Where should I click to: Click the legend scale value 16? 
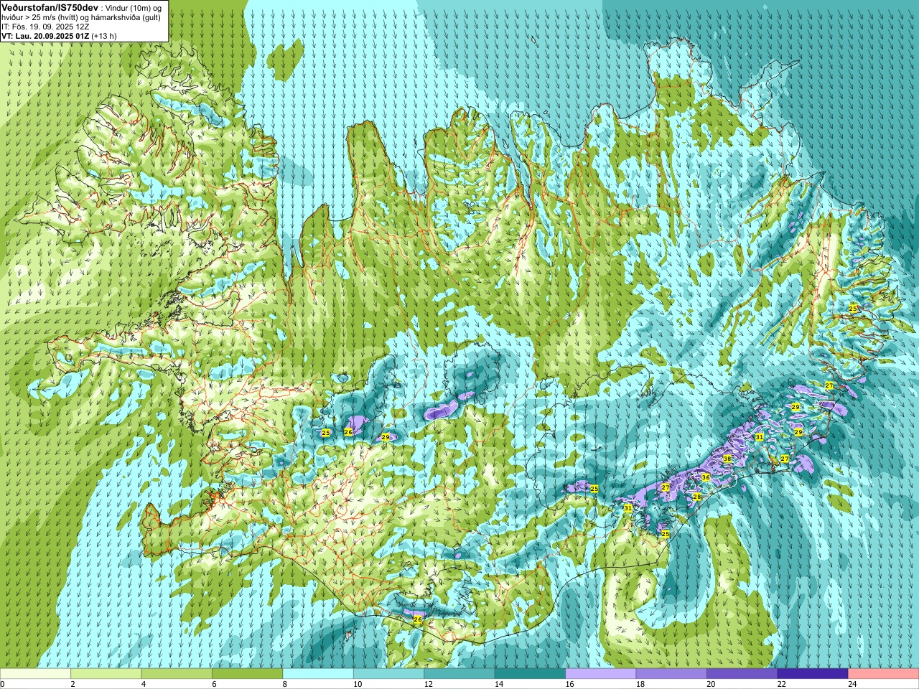pos(569,684)
